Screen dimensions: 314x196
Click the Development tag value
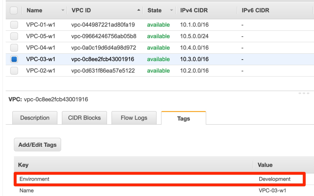click(274, 179)
